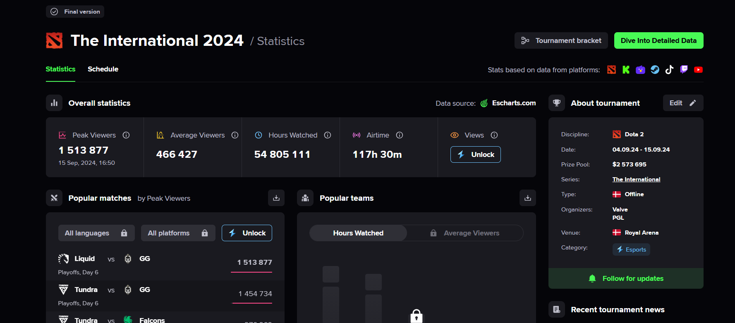Click the Dota 2 platform icon in the stats sources row
Viewport: 735px width, 323px height.
click(611, 70)
